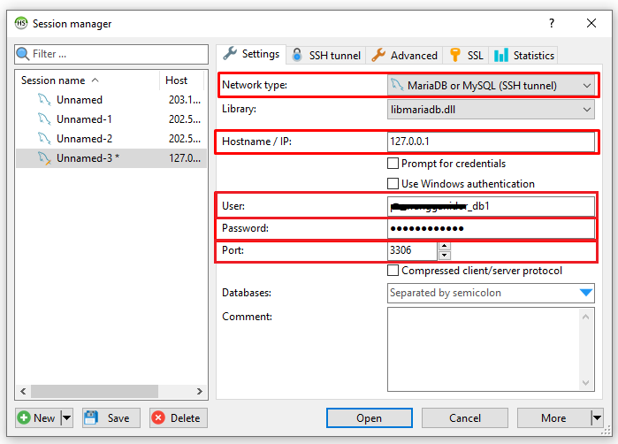Click the key icon on the SSL tab
Image resolution: width=618 pixels, height=444 pixels.
click(x=454, y=55)
